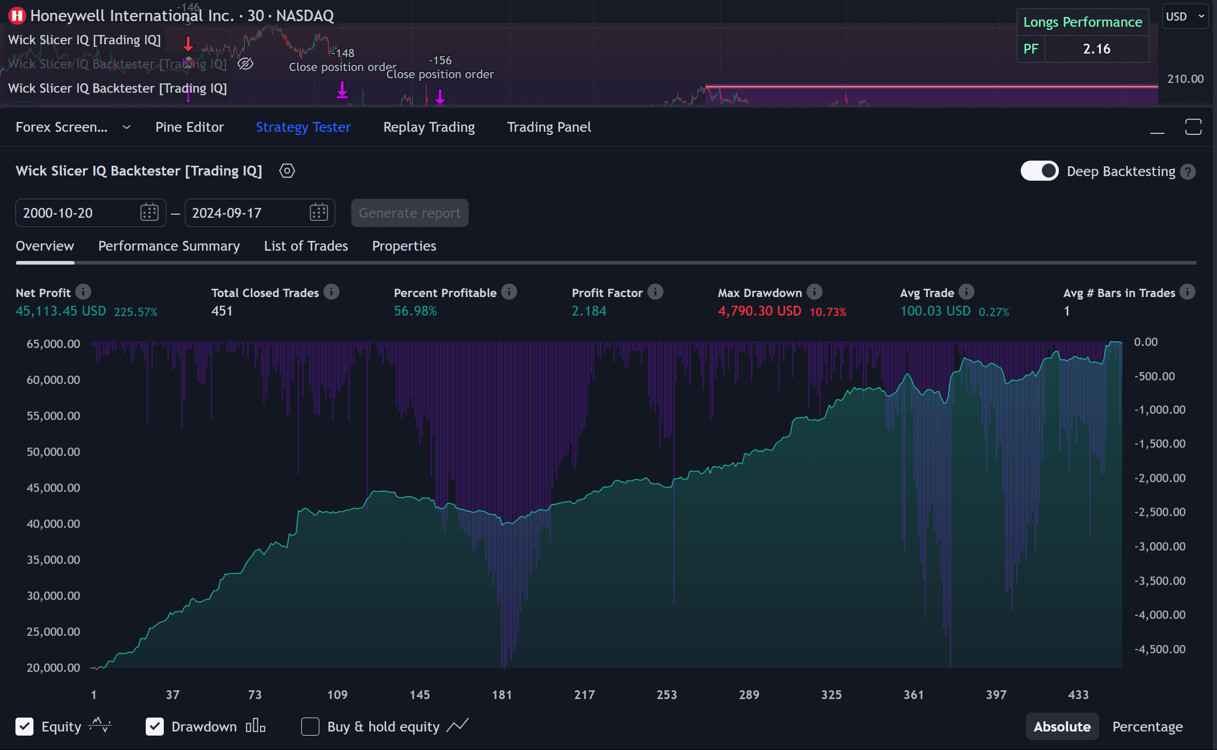Open end date calendar picker icon
This screenshot has height=750, width=1217.
pyautogui.click(x=319, y=213)
